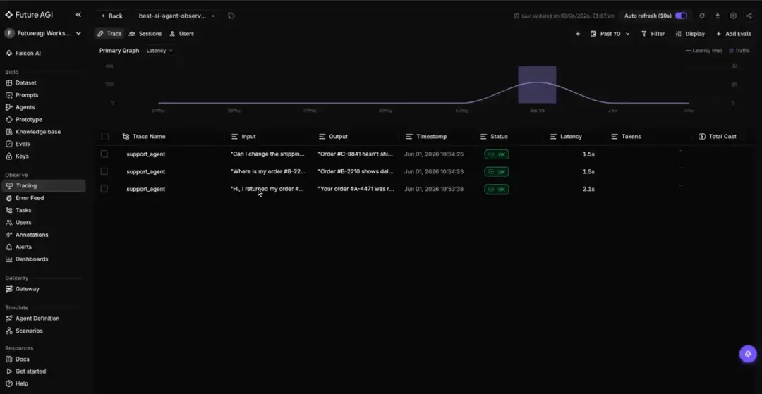Viewport: 762px width, 394px height.
Task: Select Tracing in the sidebar
Action: [44, 185]
